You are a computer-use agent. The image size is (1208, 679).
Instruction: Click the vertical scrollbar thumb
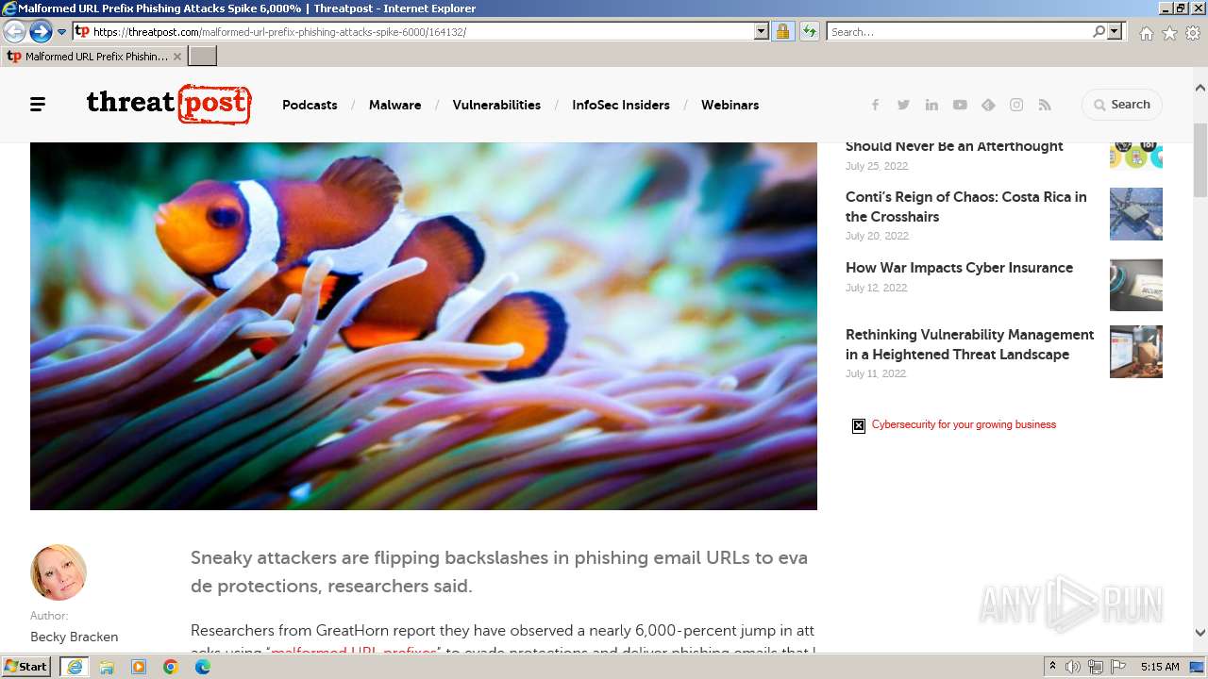pyautogui.click(x=1200, y=158)
